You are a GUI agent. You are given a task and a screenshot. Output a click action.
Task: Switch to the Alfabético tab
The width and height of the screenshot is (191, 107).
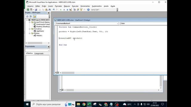click(x=29, y=53)
